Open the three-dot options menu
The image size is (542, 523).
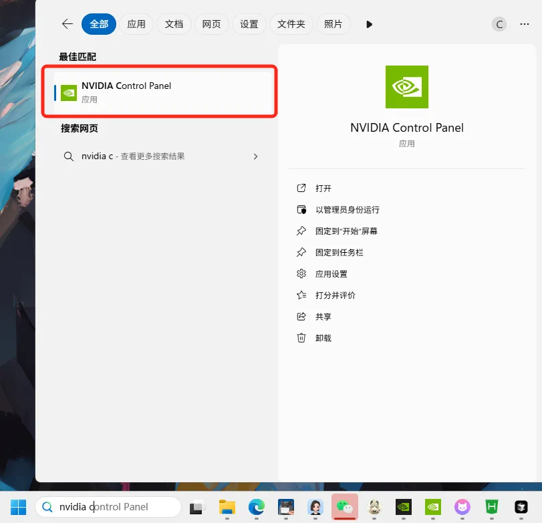click(x=525, y=24)
